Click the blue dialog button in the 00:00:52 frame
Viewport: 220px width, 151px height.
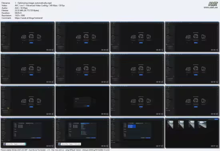coord(38,138)
